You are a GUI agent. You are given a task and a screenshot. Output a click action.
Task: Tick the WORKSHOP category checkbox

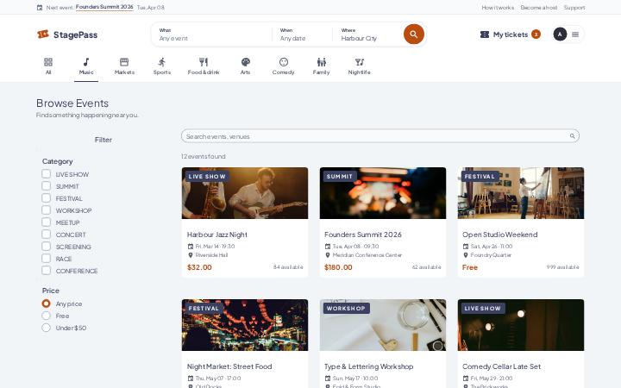coord(47,210)
